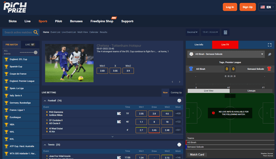Click the RichPrize logo

(x=15, y=7)
